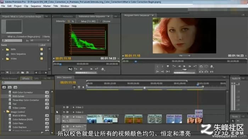Enable the Setup (7.5 IRE) checkbox
The height and width of the screenshot is (139, 248).
79,21
